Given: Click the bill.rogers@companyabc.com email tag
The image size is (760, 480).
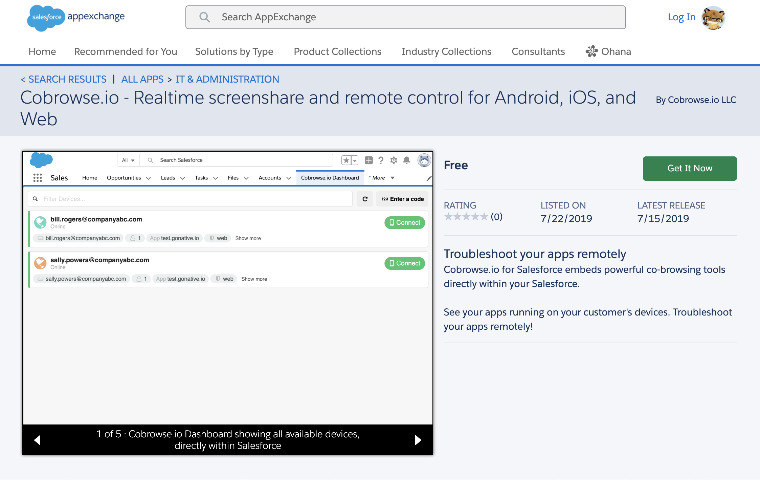Looking at the screenshot, I should click(x=79, y=238).
